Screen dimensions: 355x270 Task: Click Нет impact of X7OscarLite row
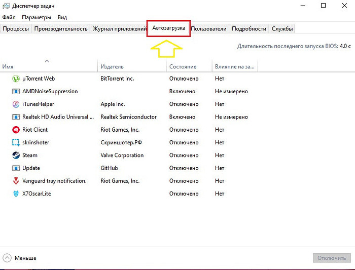[220, 194]
